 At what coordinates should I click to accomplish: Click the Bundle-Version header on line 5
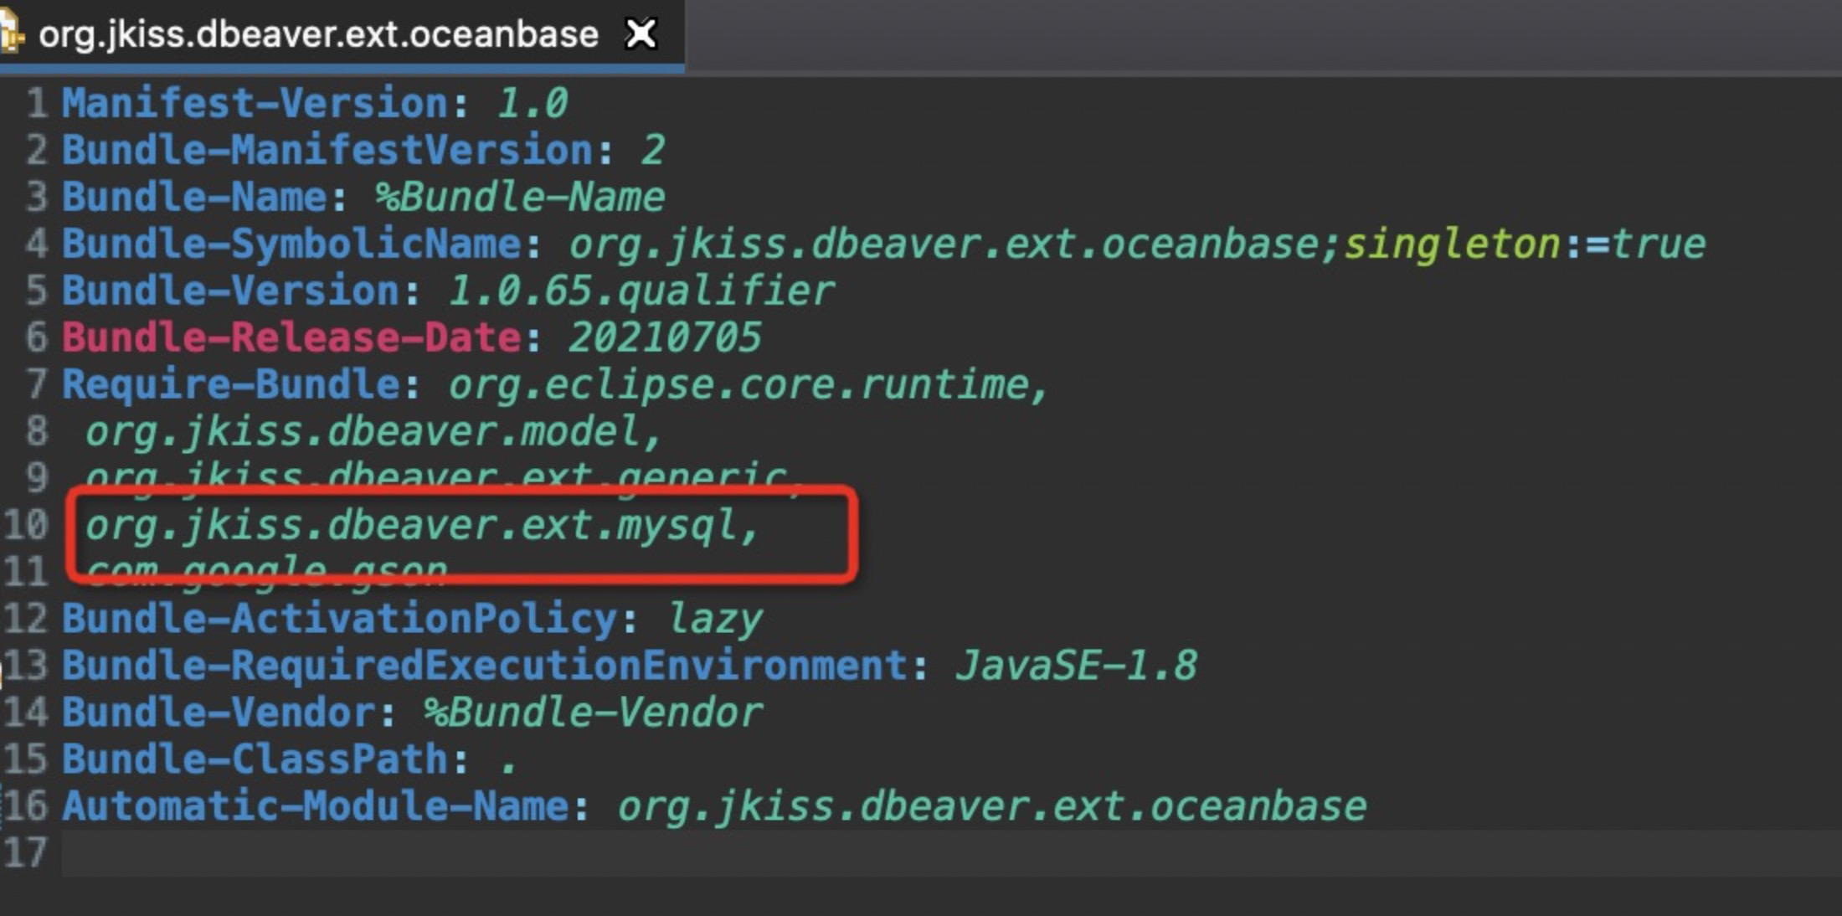(x=231, y=291)
